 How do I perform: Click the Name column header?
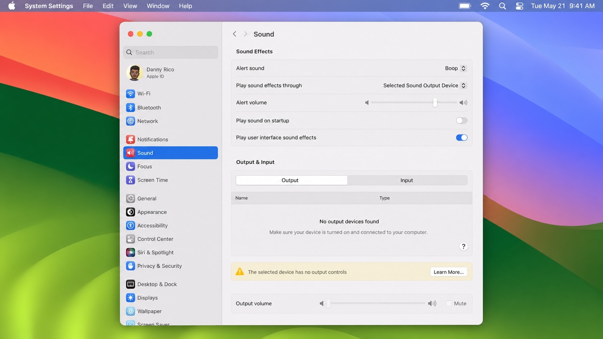coord(241,198)
